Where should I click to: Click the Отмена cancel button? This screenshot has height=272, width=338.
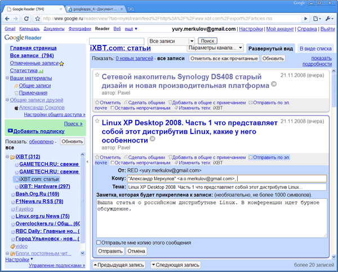[136, 251]
